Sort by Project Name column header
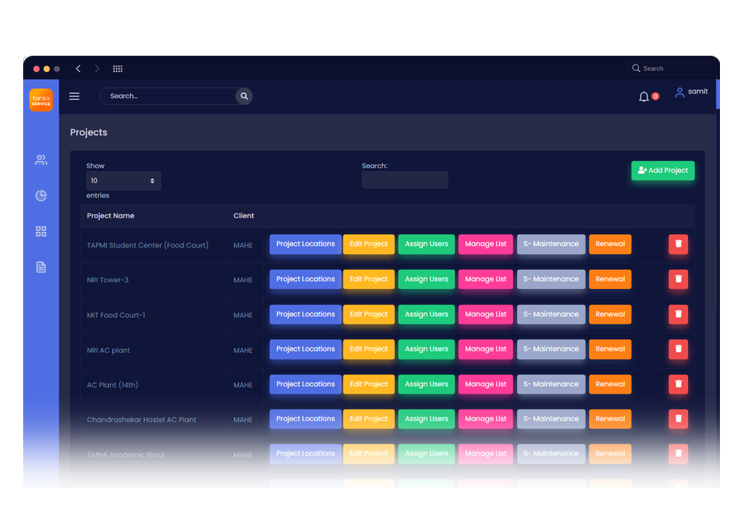 [111, 216]
